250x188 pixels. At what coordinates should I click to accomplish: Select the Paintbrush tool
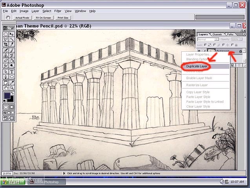(12, 51)
